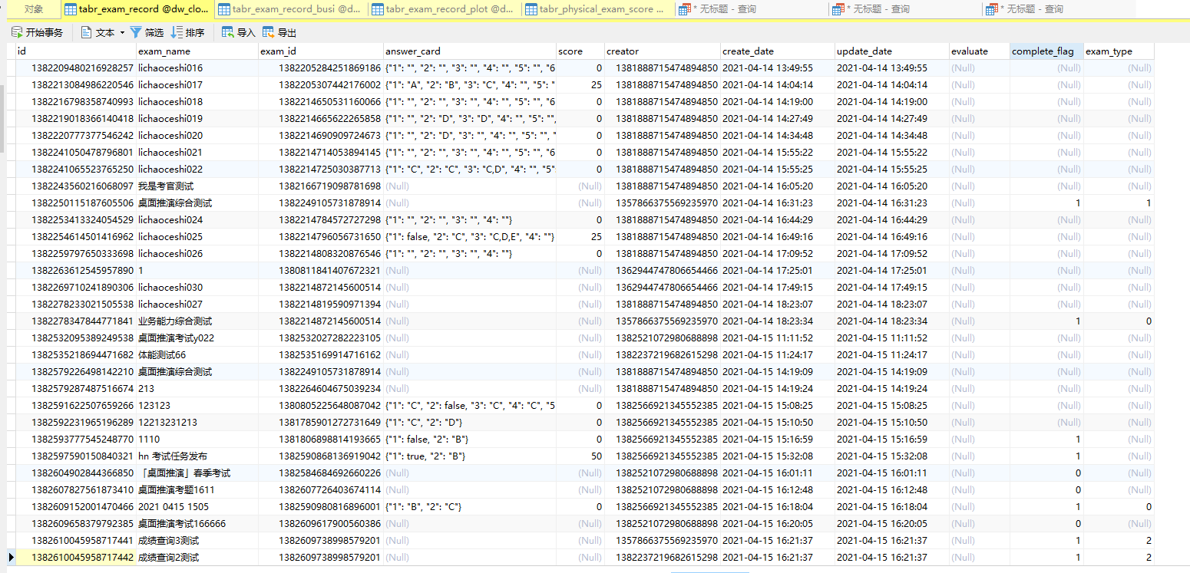Click the id cell 1382209480216928257
This screenshot has height=573, width=1190.
point(76,68)
